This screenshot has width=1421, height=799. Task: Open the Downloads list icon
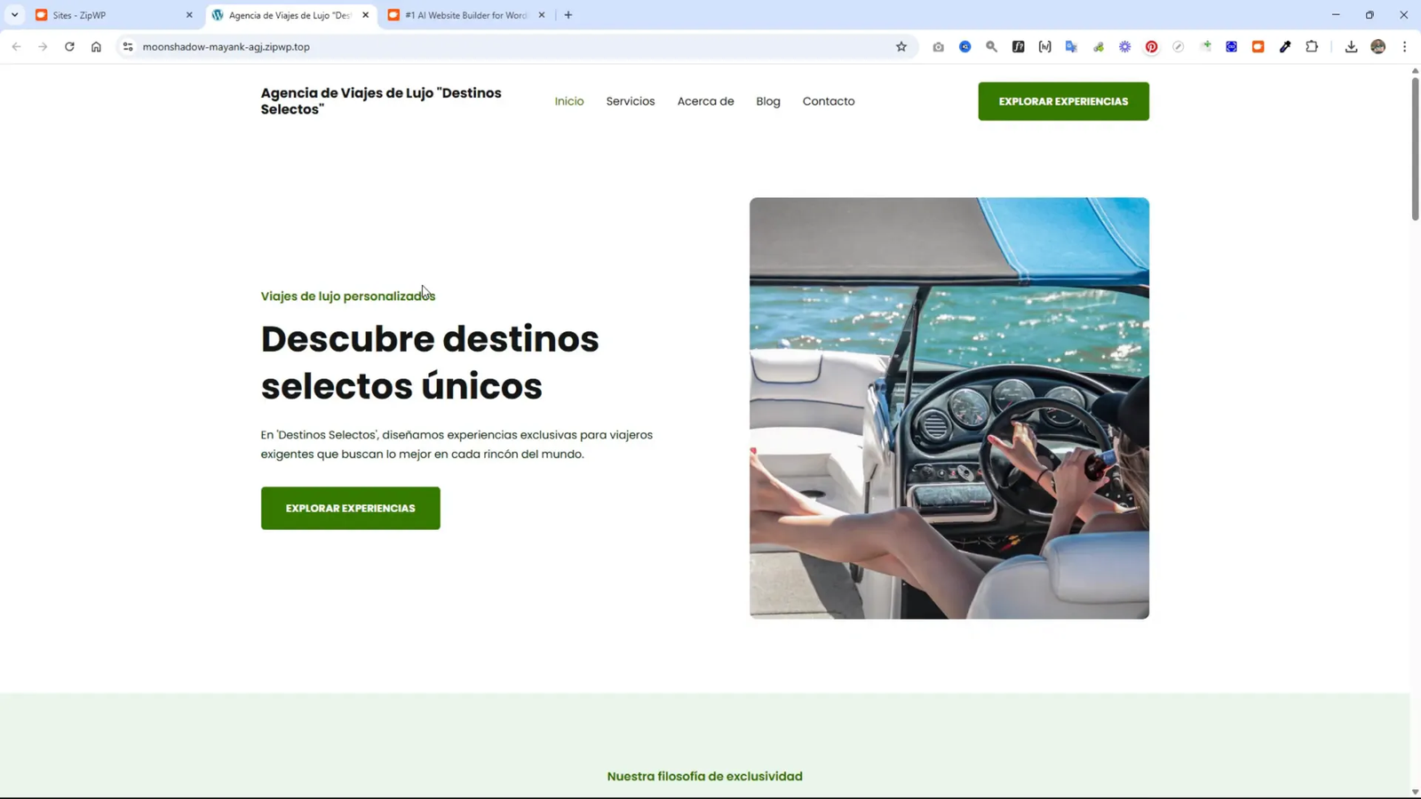tap(1351, 46)
